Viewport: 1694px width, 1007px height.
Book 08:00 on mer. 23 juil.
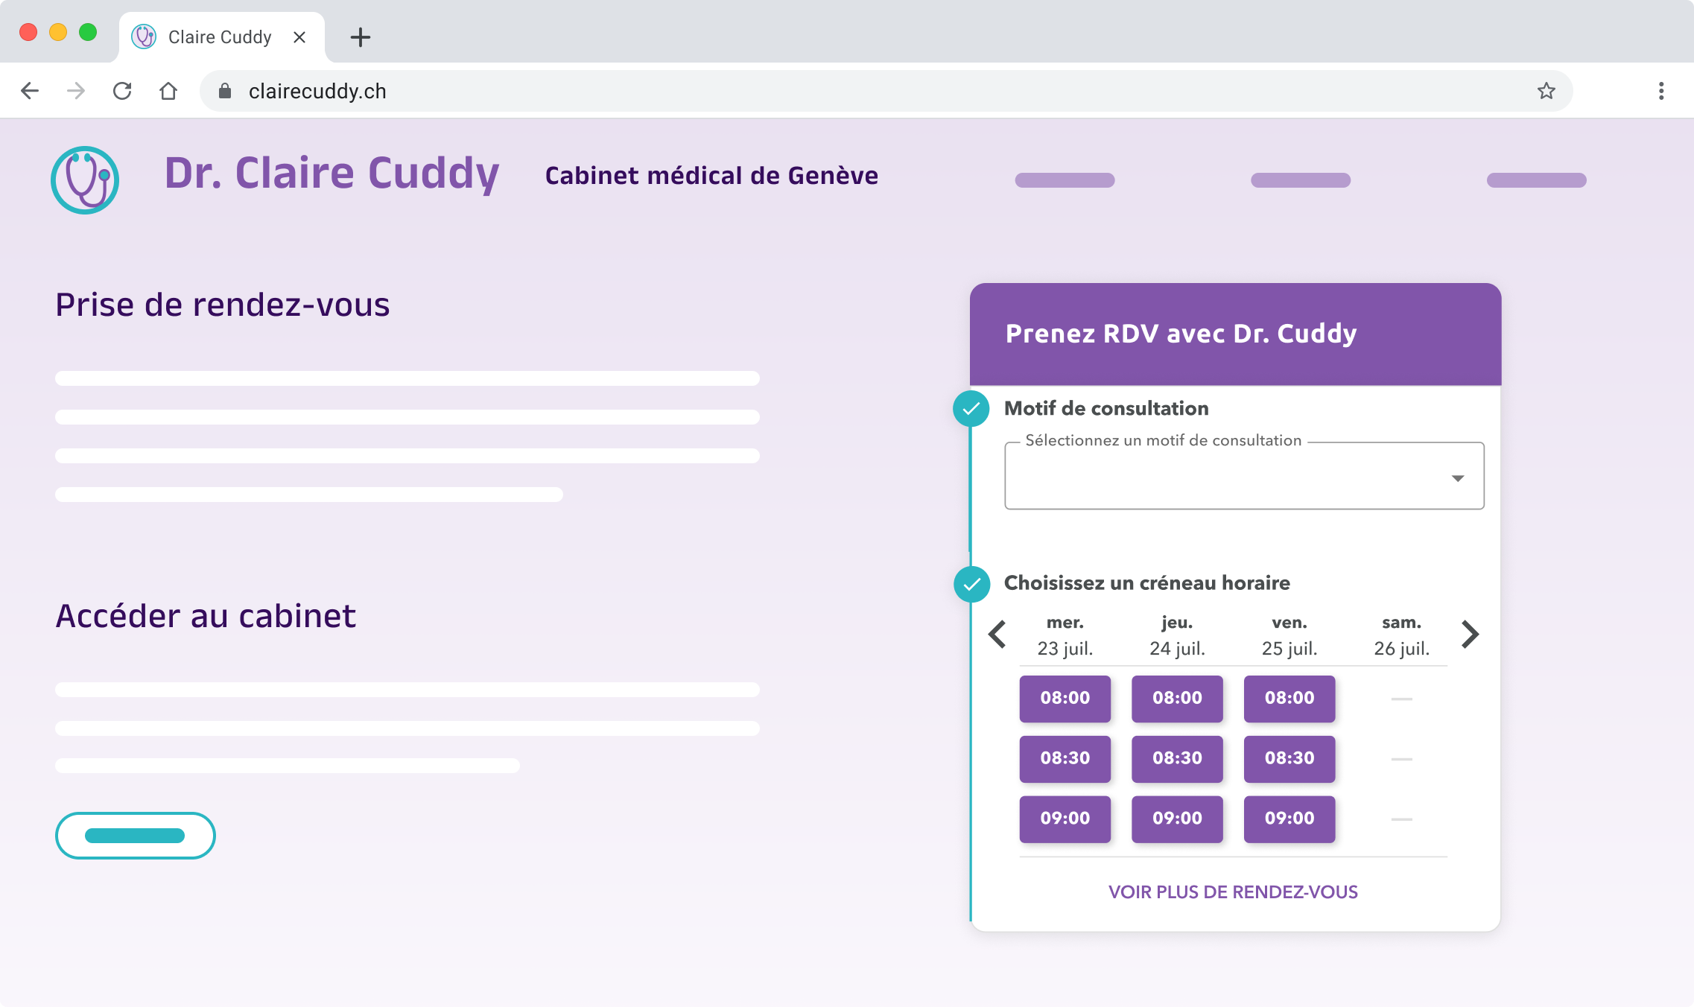coord(1065,698)
